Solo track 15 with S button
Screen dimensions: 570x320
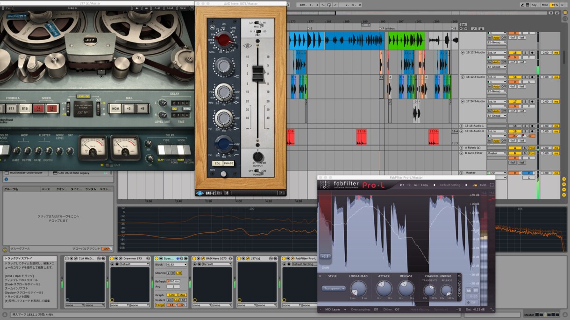click(x=525, y=53)
